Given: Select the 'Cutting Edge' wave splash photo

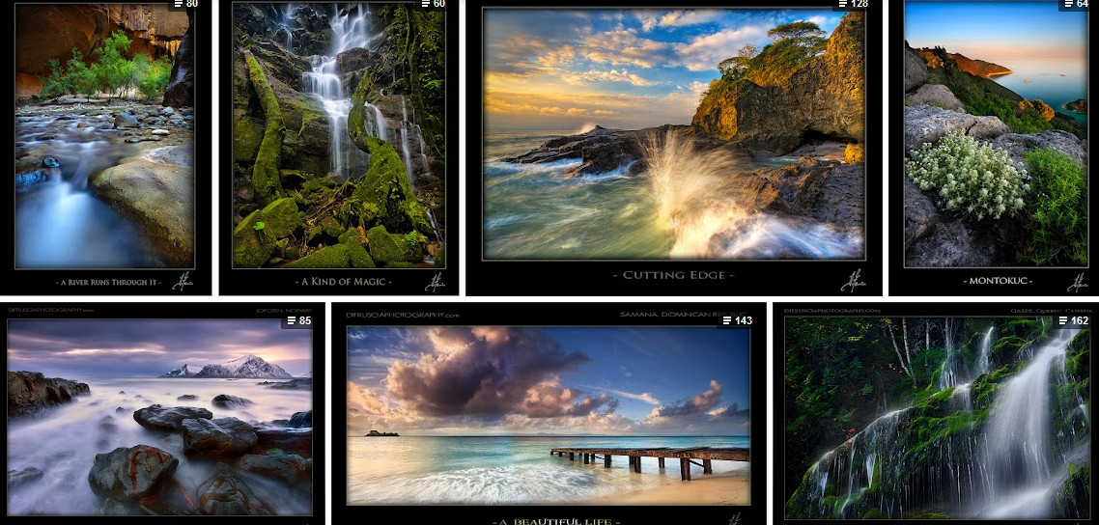Looking at the screenshot, I should (x=674, y=135).
